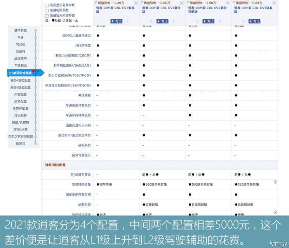289x248 pixels.
Task: Jump to 选装包 in the sidebar
Action: 21,143
